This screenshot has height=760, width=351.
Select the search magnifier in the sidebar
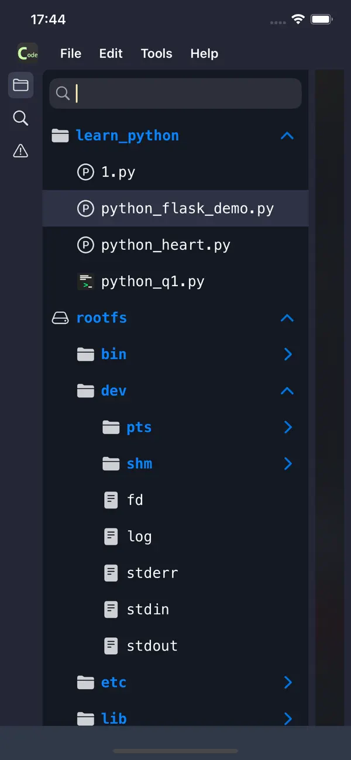(20, 118)
